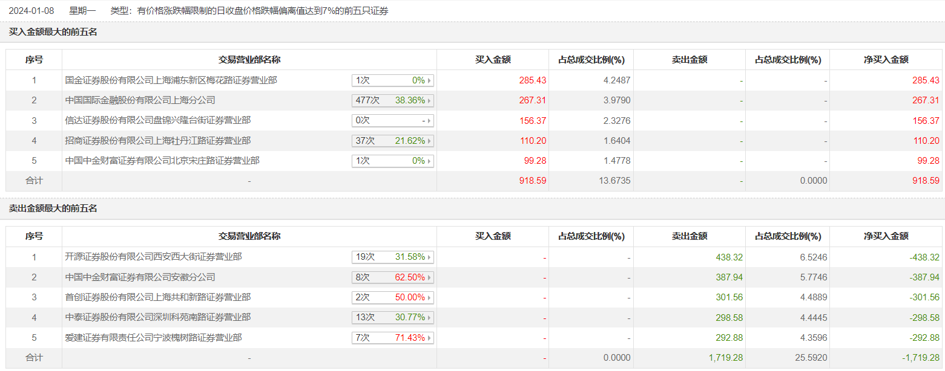Open 中国中金财富证券北京宋庄路证券营业部 link
Screen dimensions: 945x371
point(162,161)
